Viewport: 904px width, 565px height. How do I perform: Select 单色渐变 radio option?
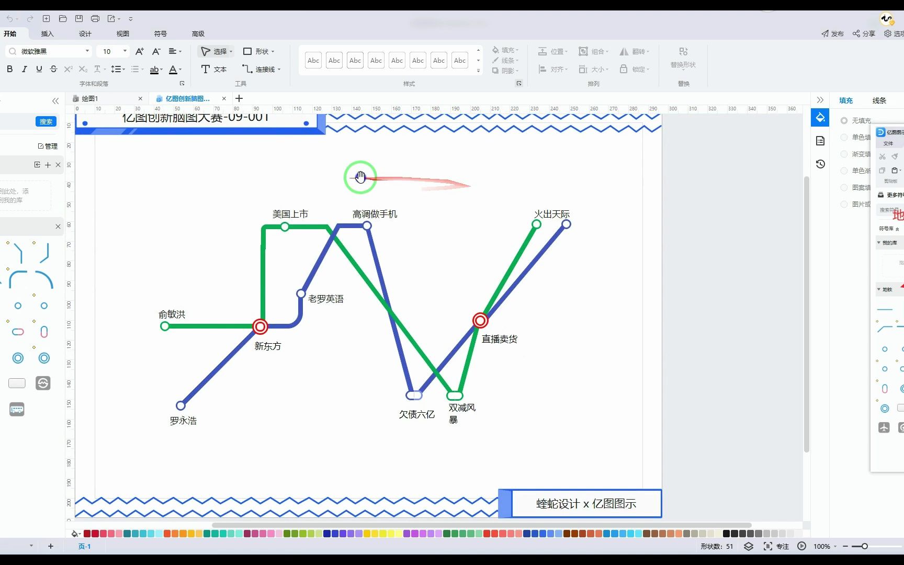pos(844,171)
